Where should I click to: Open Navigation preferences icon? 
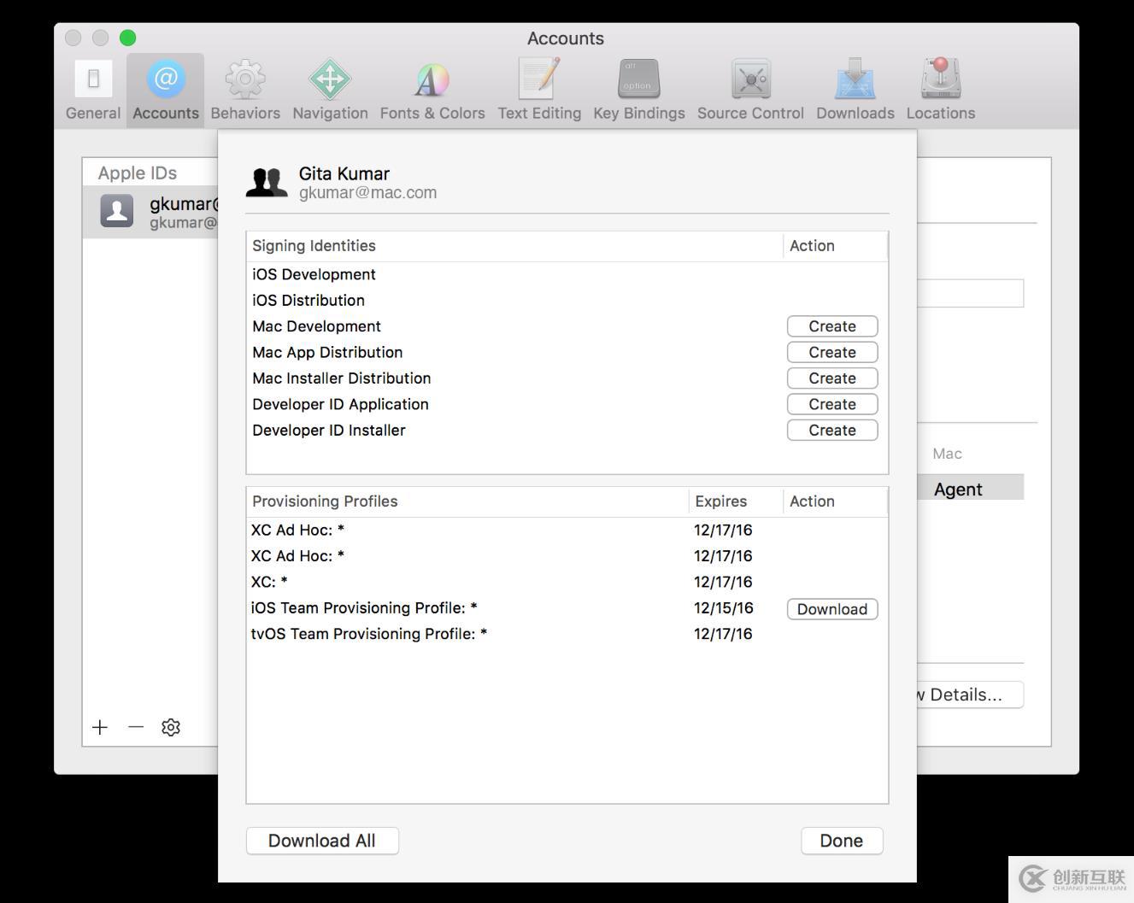click(x=330, y=80)
